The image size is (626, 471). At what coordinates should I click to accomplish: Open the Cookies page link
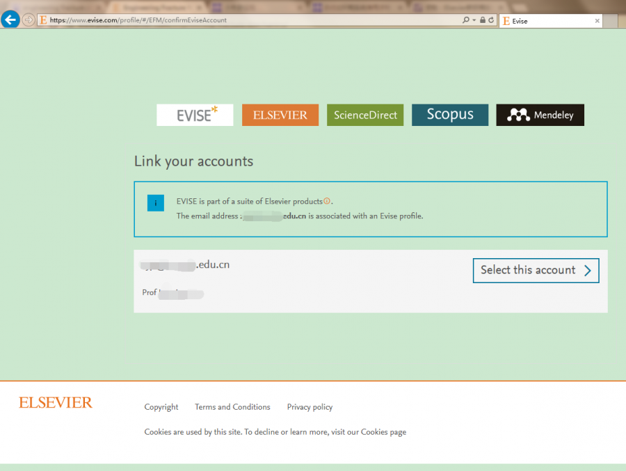(383, 432)
